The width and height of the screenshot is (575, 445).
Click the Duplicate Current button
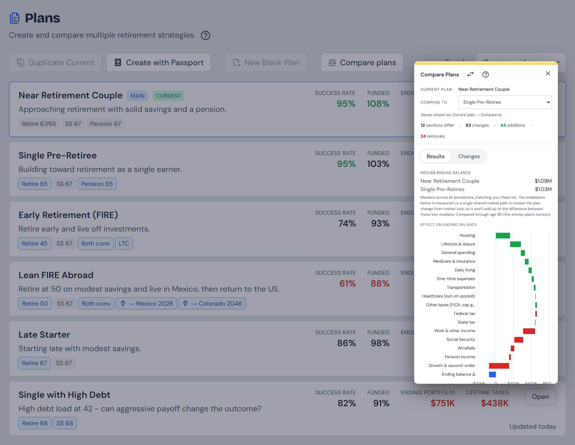coord(55,62)
